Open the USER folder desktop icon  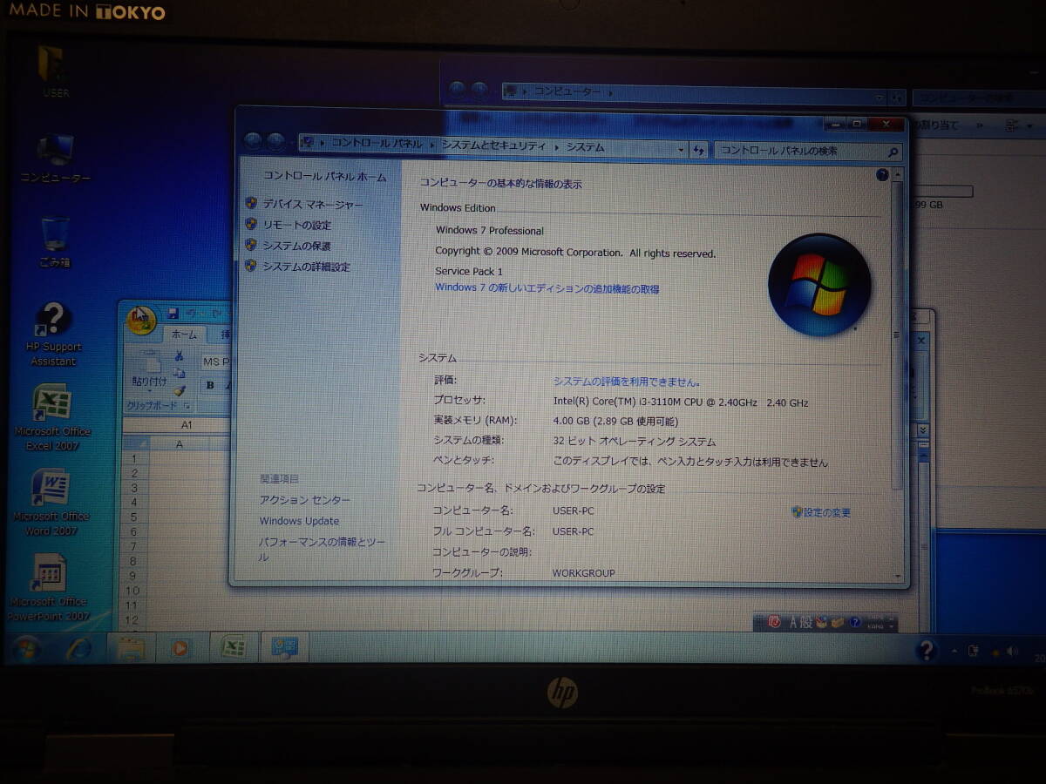[54, 71]
